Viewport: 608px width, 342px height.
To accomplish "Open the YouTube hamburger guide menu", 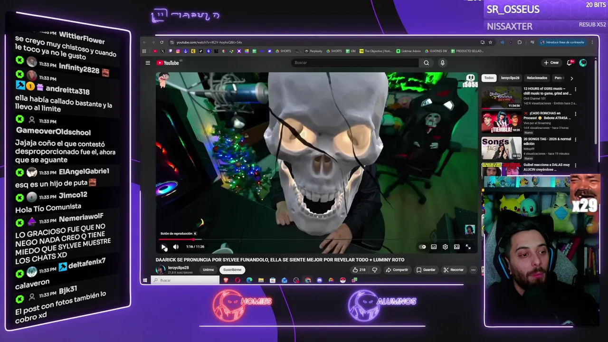I will point(148,63).
